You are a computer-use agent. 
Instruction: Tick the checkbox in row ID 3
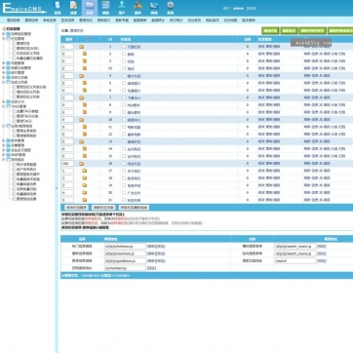click(124, 60)
